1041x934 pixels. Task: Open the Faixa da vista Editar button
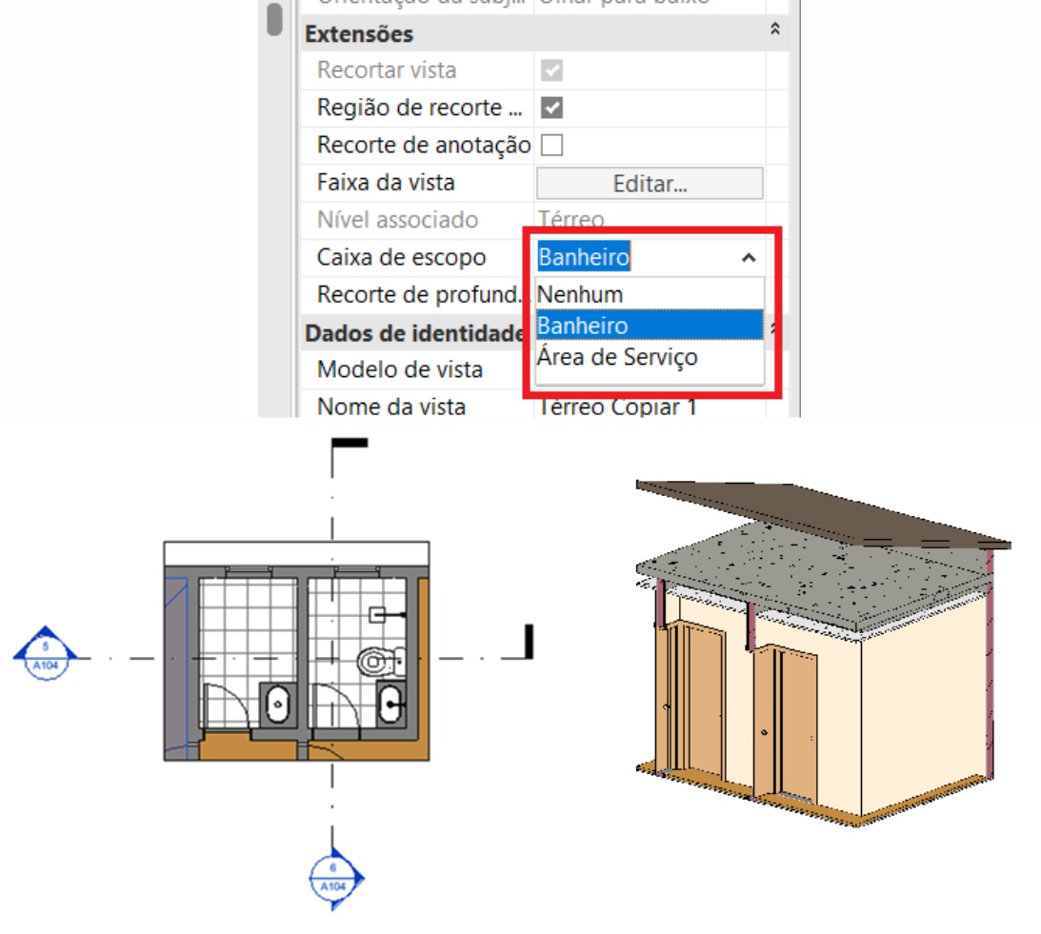[650, 183]
